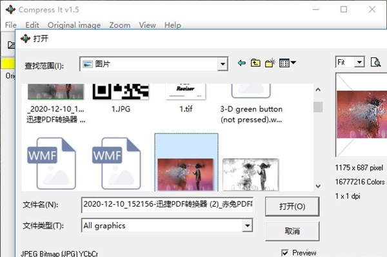This screenshot has height=257, width=387.
Task: Click the open folder toolbar icon in Compress It
Action: tap(11, 45)
